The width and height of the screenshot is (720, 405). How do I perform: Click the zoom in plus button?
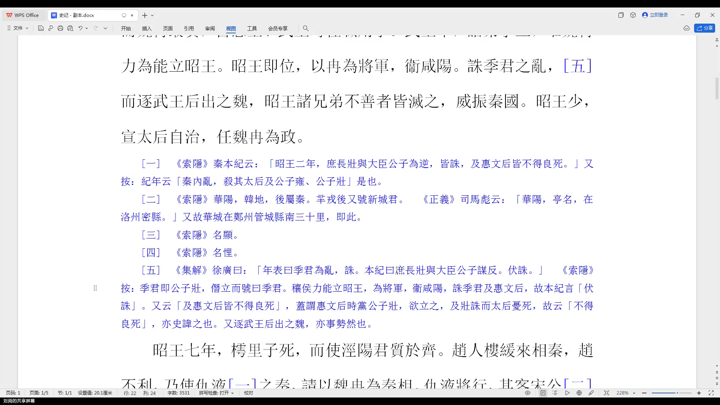coord(699,393)
